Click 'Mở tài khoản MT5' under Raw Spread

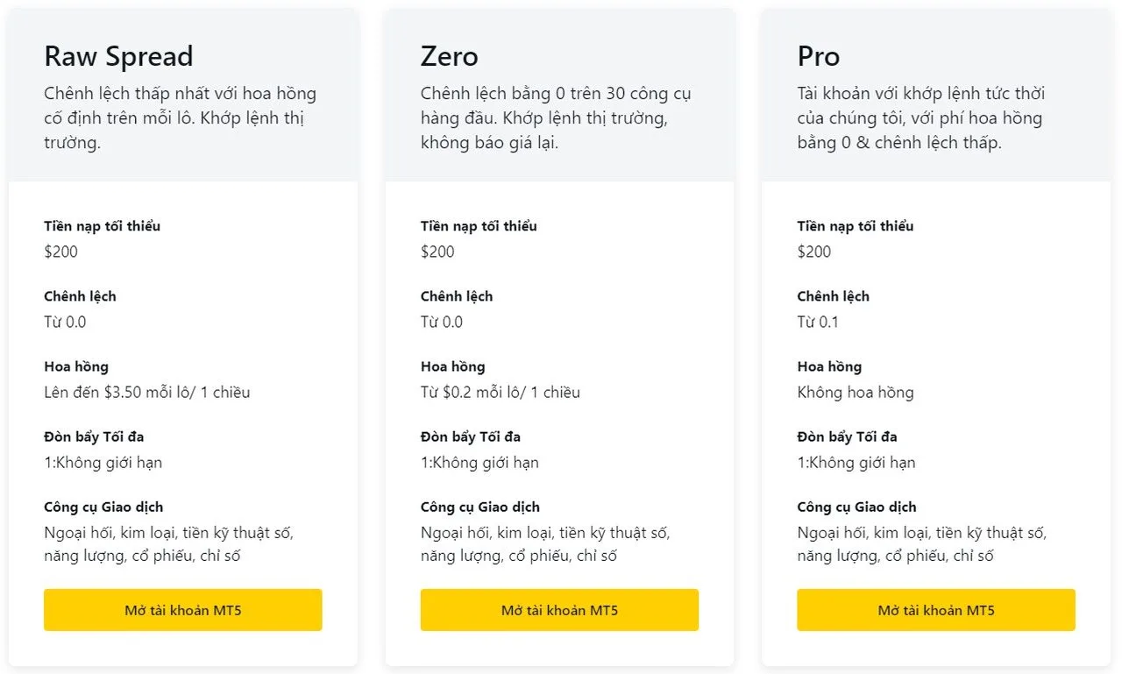(x=182, y=610)
